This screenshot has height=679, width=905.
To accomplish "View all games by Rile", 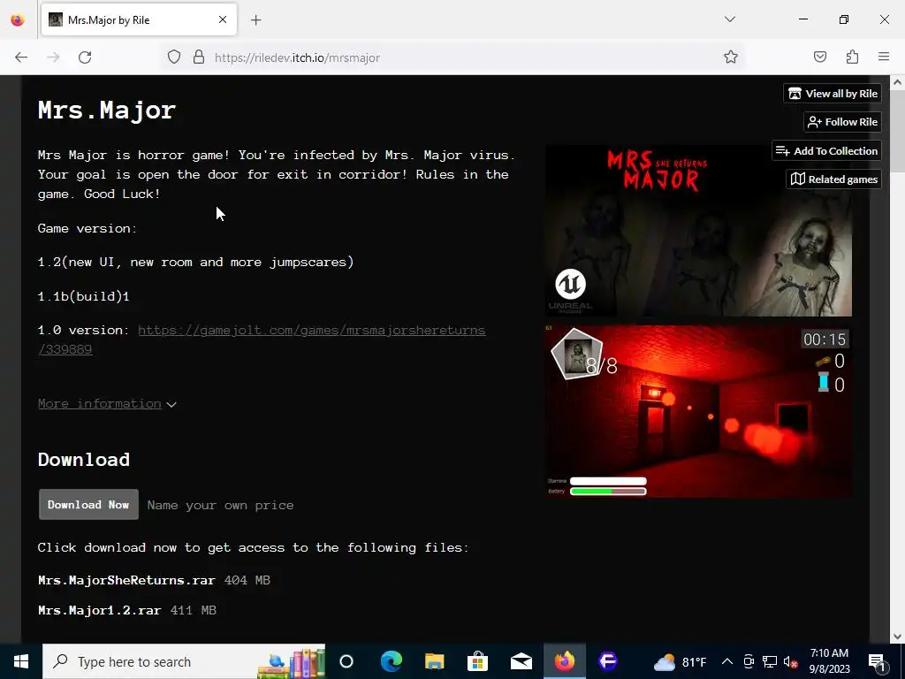I will (833, 94).
